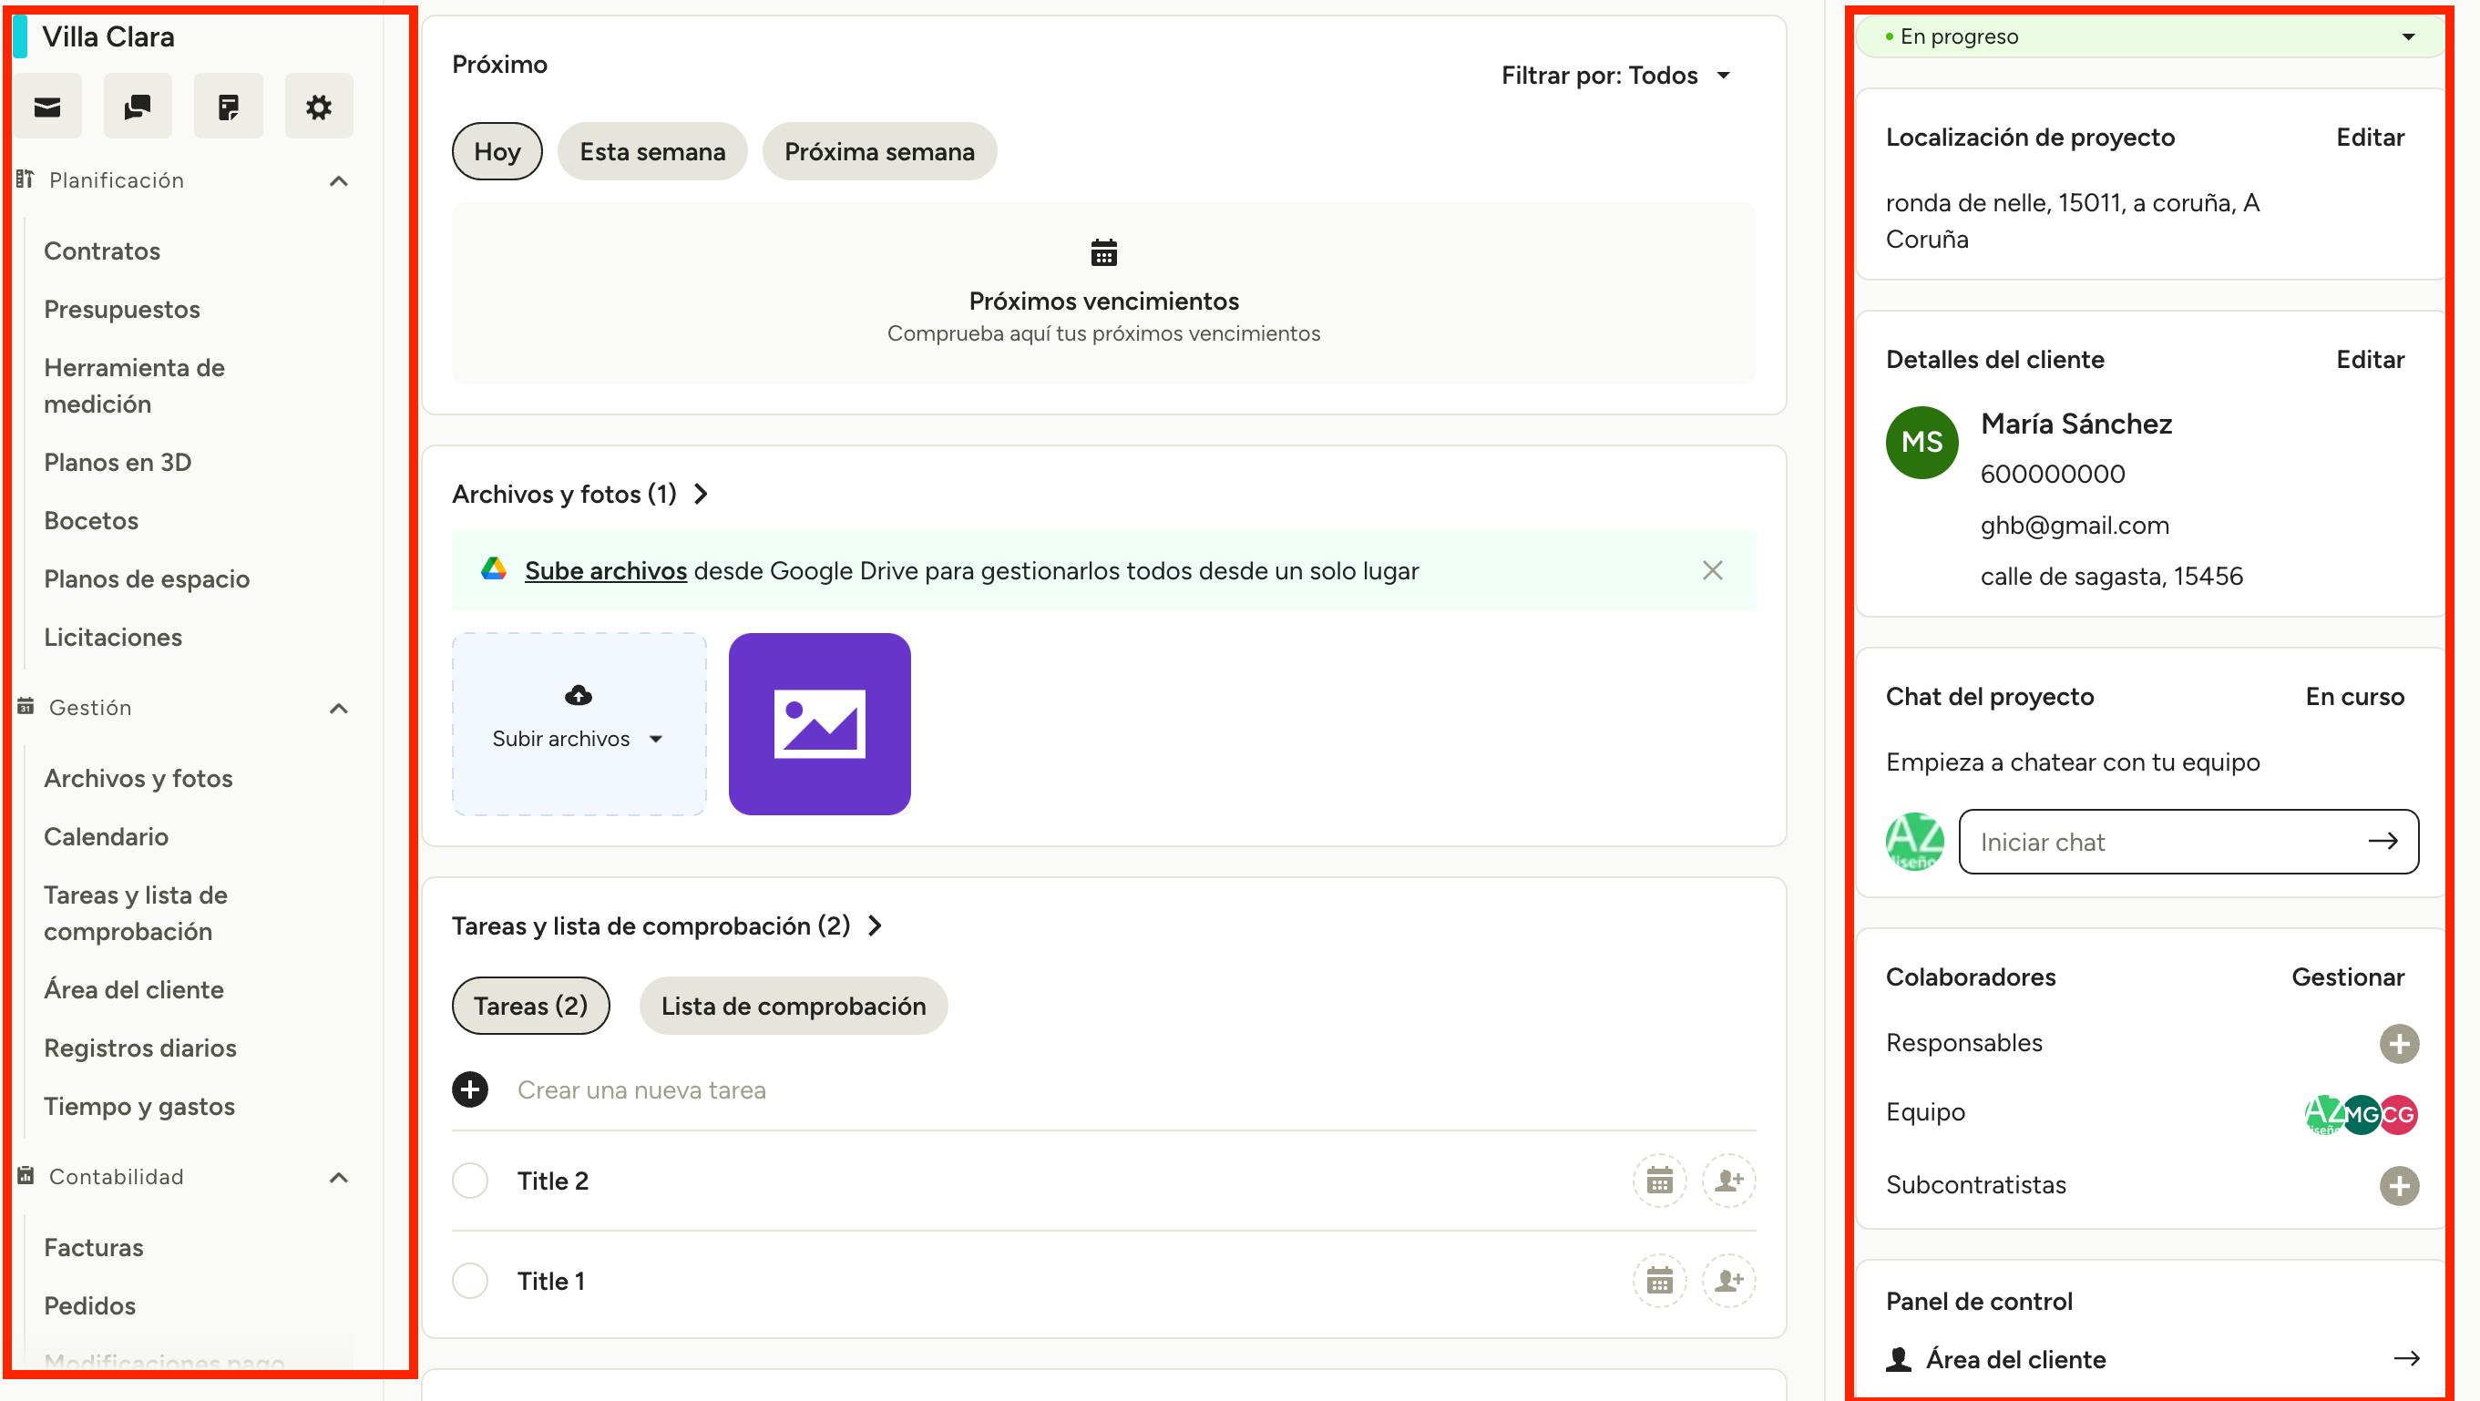Open the purple image file thumbnail
Screen dimensions: 2480x1401
click(819, 723)
